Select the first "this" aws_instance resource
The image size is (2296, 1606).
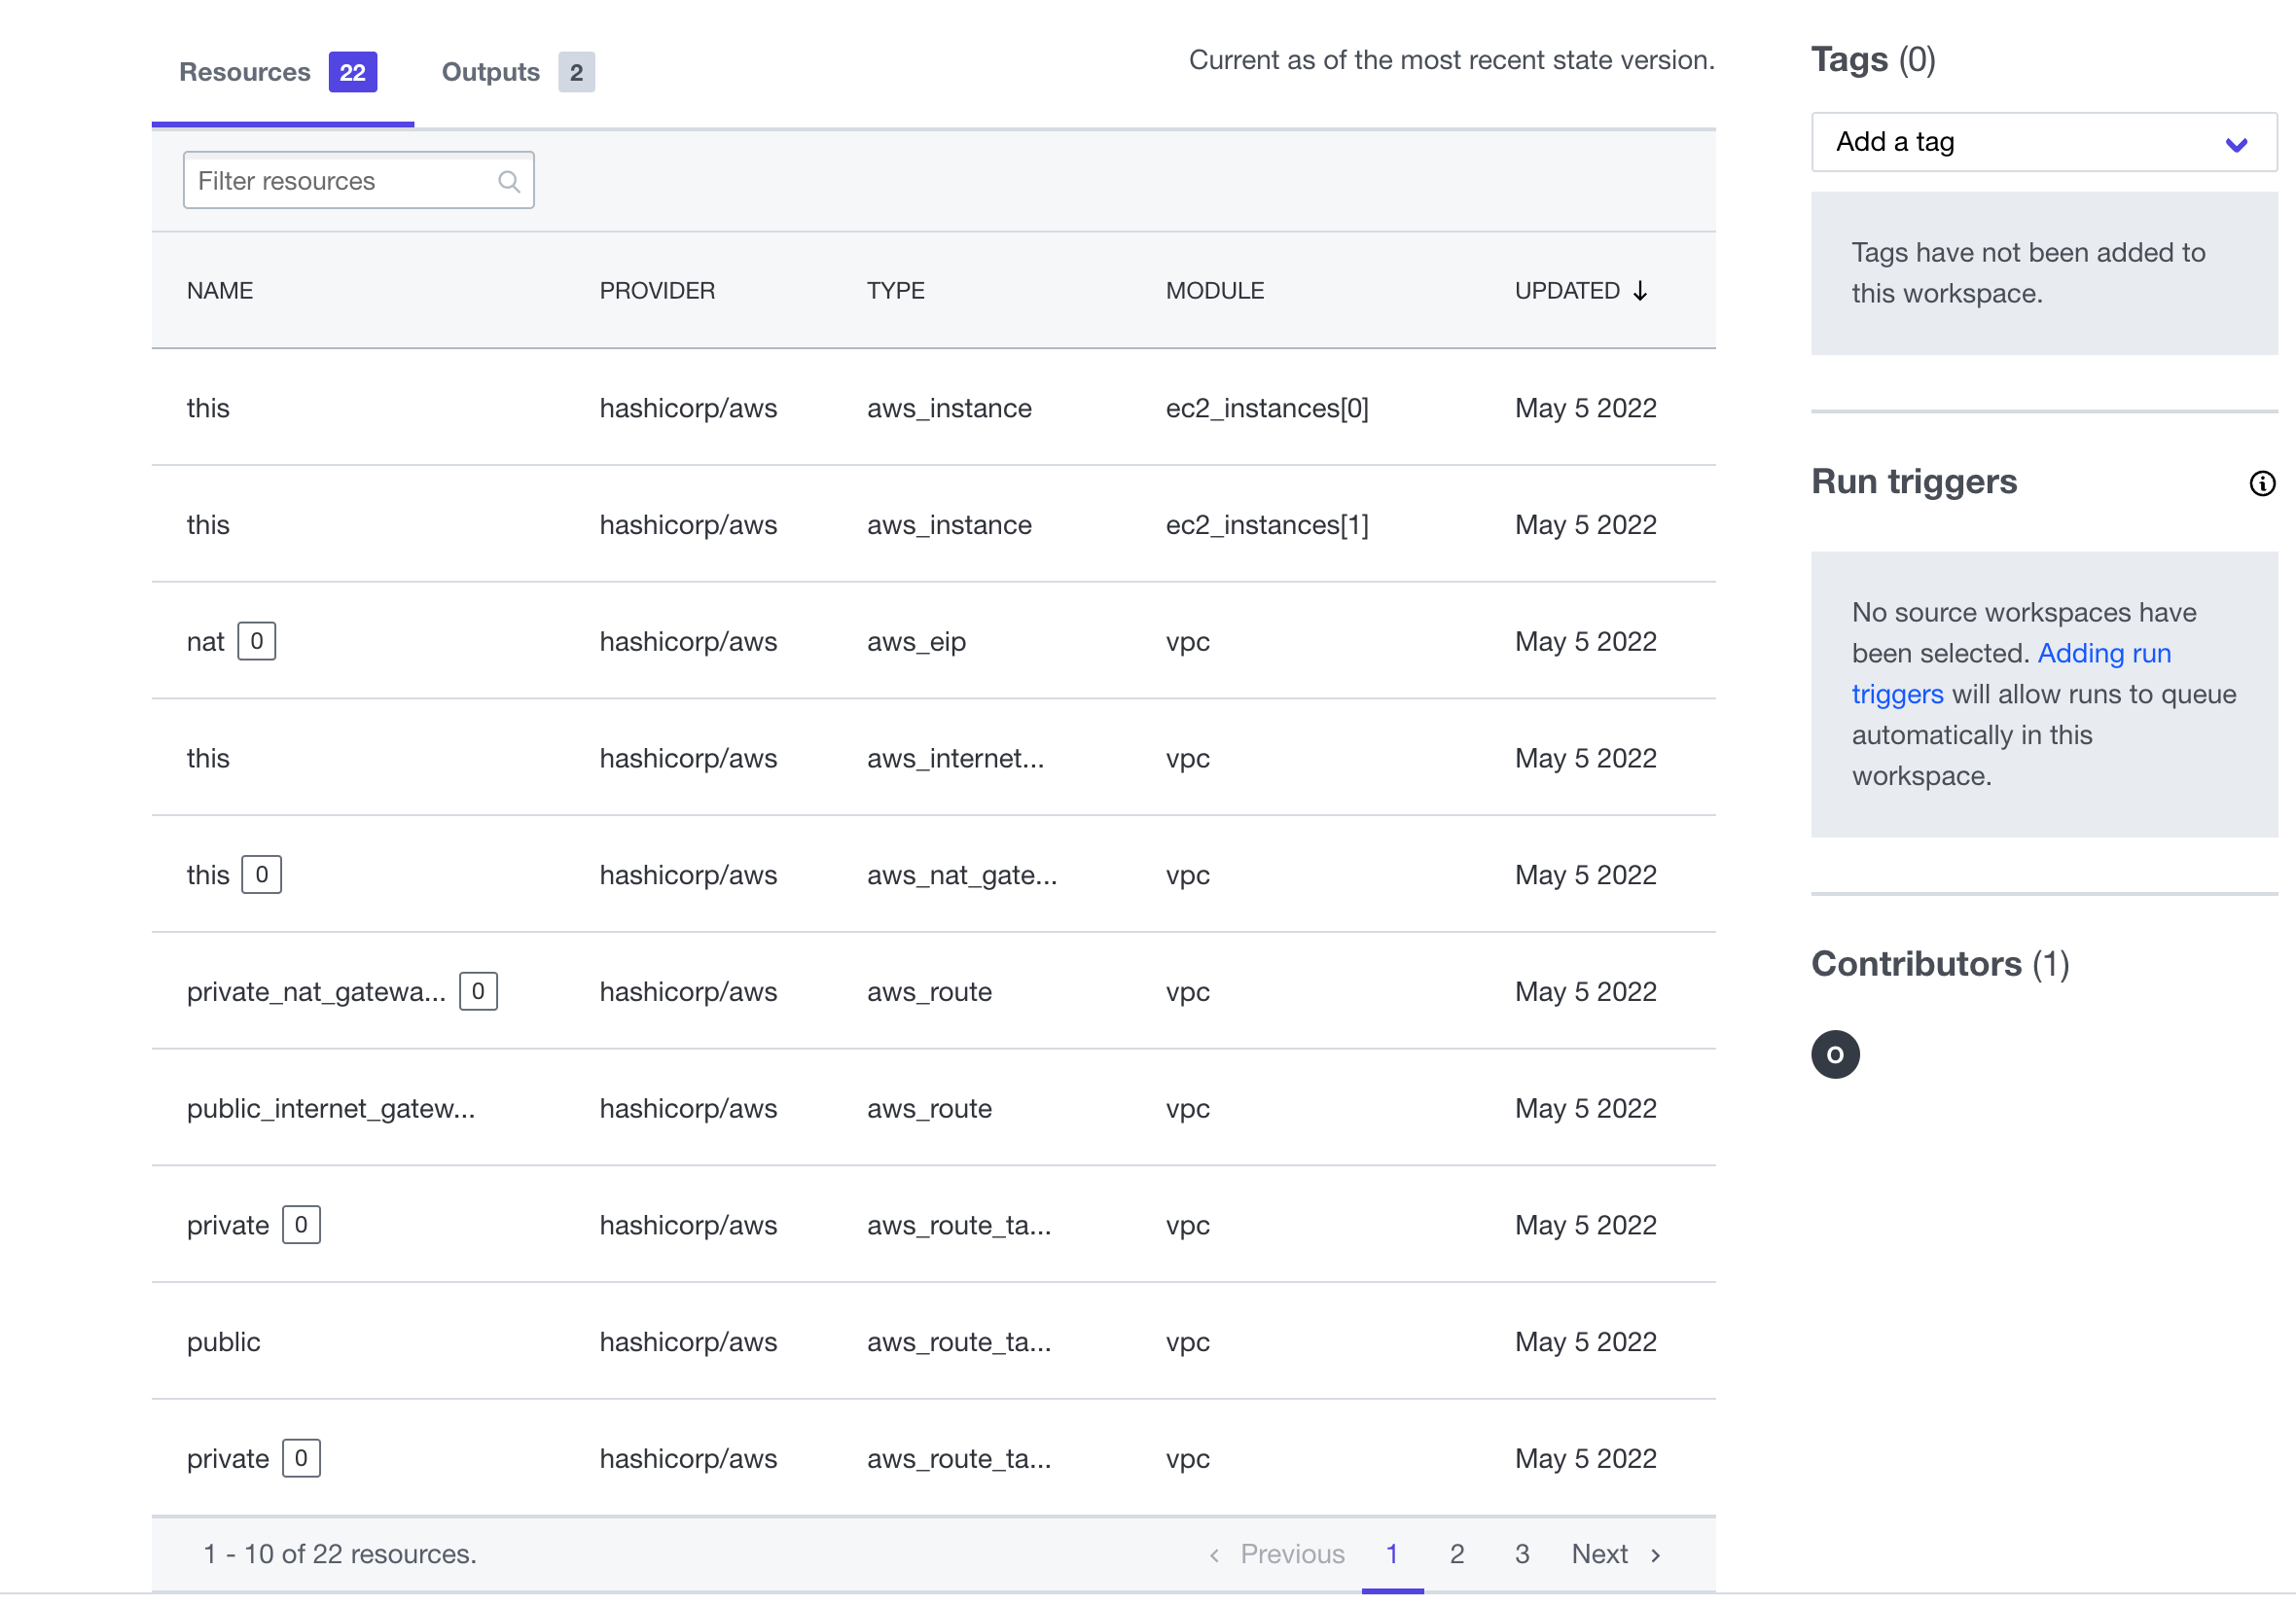(208, 408)
